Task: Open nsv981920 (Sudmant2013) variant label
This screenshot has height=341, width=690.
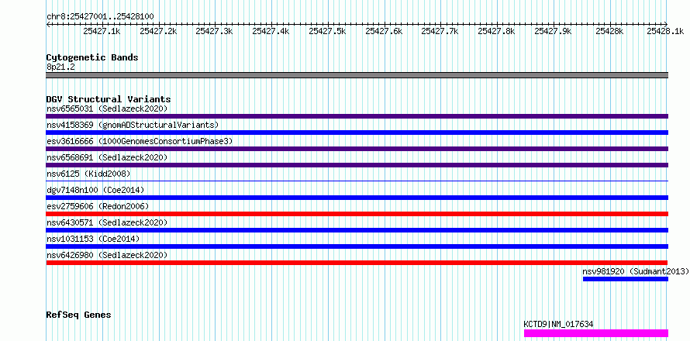Action: coord(636,271)
